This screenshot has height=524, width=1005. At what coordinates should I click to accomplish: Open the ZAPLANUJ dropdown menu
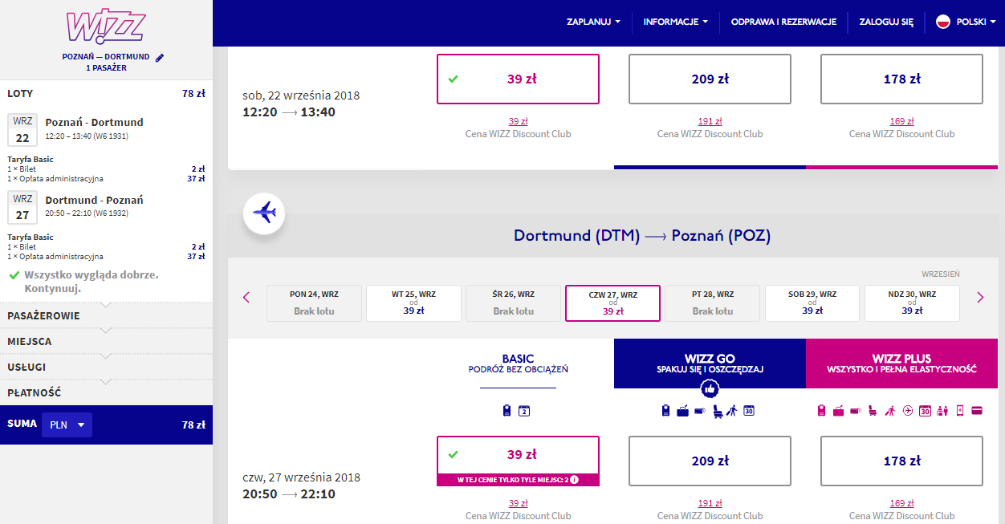click(x=593, y=22)
